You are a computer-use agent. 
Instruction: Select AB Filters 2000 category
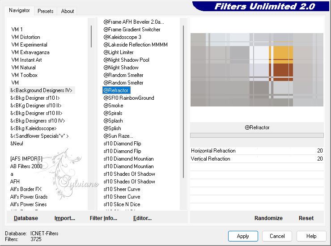(26, 166)
